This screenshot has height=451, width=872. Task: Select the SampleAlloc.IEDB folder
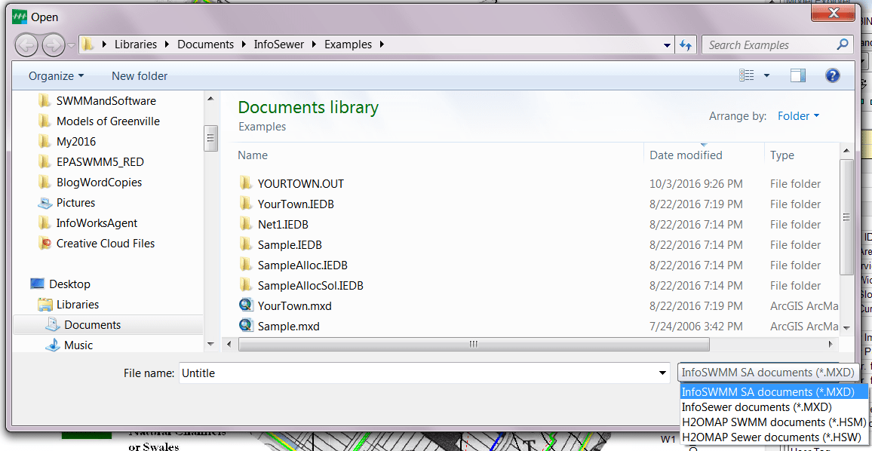coord(302,265)
